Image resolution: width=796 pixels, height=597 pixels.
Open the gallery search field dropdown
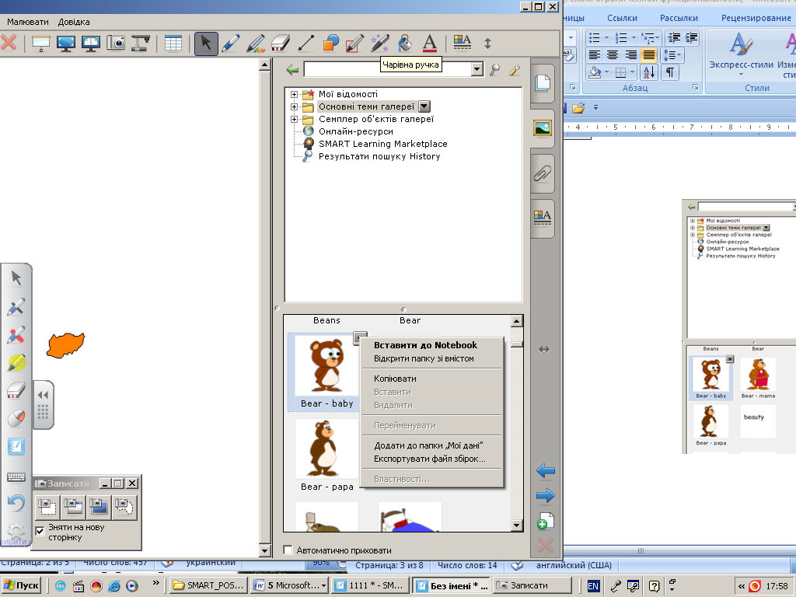477,69
